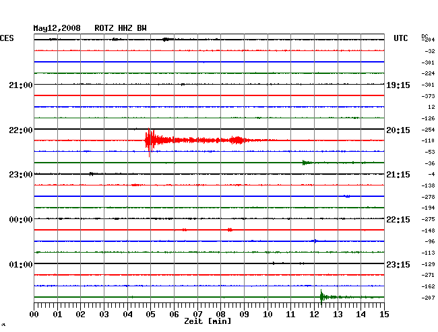The height and width of the screenshot is (332, 438).
Task: Click the Zeit [min] axis title
Action: coord(208,321)
